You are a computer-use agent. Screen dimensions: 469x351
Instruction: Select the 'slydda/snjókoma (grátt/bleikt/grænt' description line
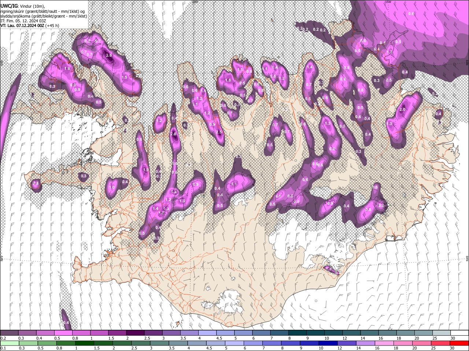pyautogui.click(x=44, y=16)
